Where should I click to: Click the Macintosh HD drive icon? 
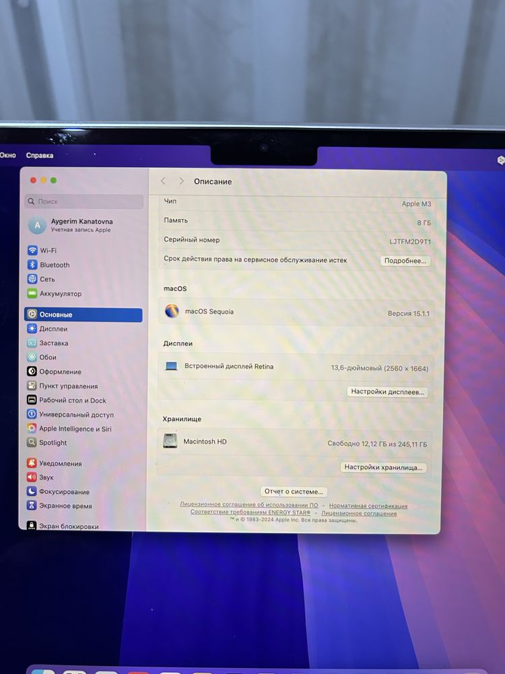170,441
